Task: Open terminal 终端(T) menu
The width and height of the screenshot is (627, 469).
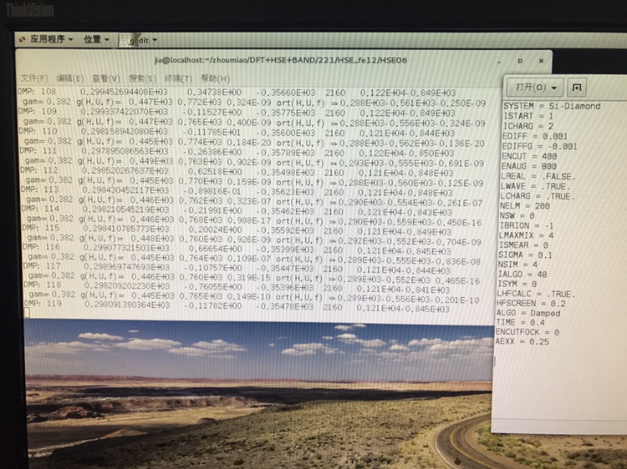Action: coord(178,78)
